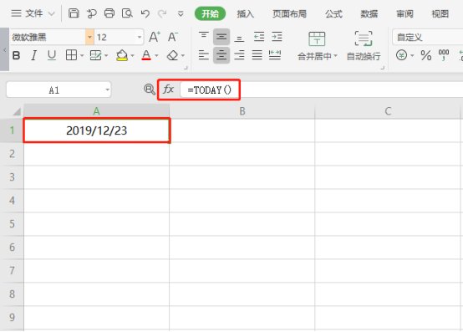This screenshot has width=463, height=332.
Task: Click the currency format yen icon
Action: (x=402, y=55)
